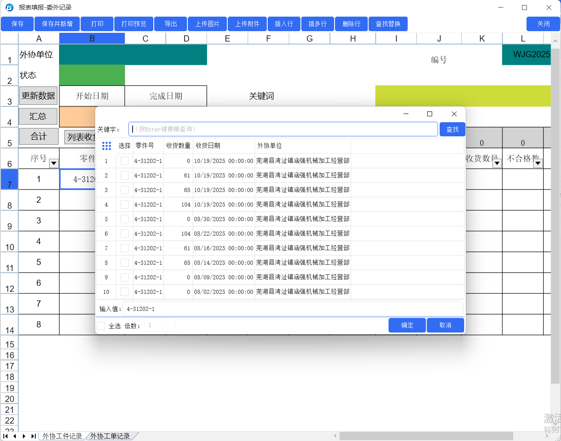Click the 查找 search button

point(452,129)
